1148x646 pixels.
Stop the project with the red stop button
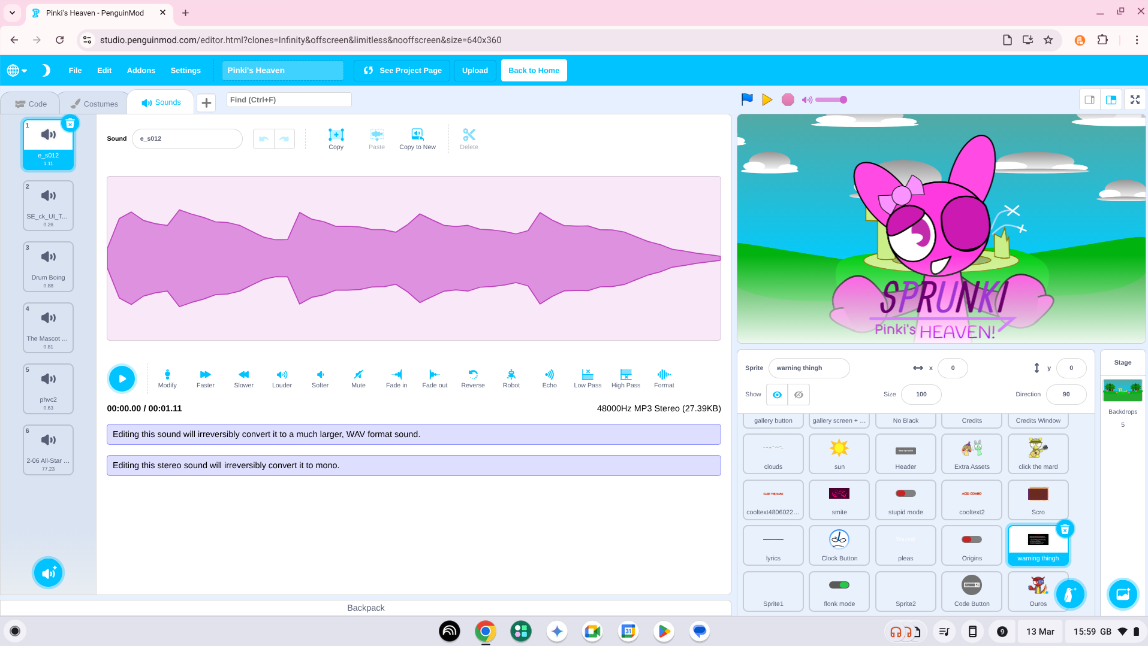point(788,99)
